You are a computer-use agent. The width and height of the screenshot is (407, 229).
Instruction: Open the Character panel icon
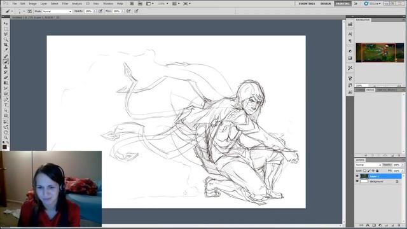[350, 34]
